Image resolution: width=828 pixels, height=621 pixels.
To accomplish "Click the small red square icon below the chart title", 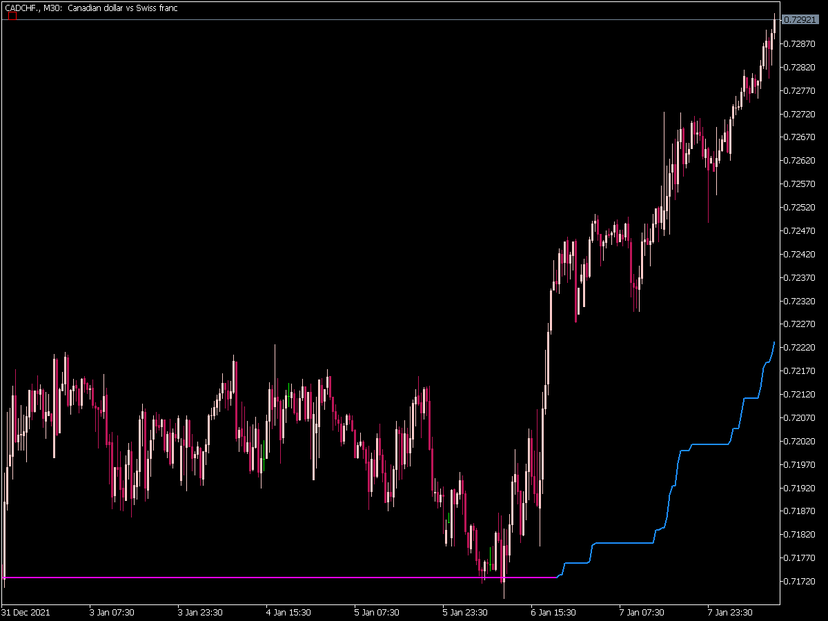I will pyautogui.click(x=12, y=16).
